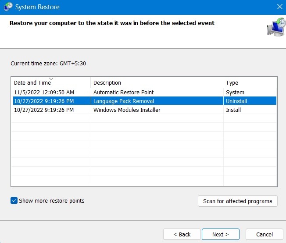Screen dimensions: 286x243
Task: Click date cell of Language Pack Removal row
Action: point(44,101)
